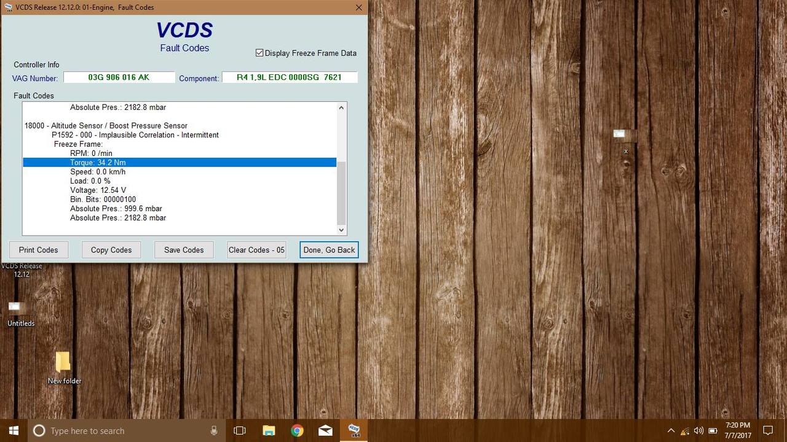Click the Cortana microphone icon

(x=214, y=431)
